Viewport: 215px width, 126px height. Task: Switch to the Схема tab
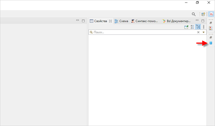coord(121,21)
